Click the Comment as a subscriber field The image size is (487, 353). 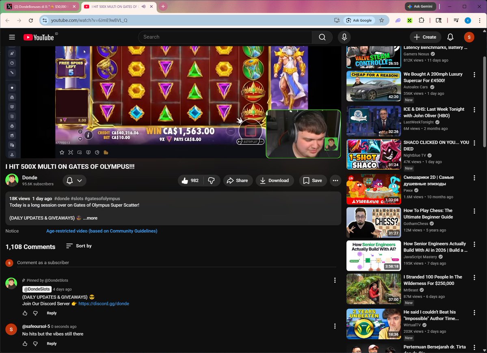coord(176,263)
